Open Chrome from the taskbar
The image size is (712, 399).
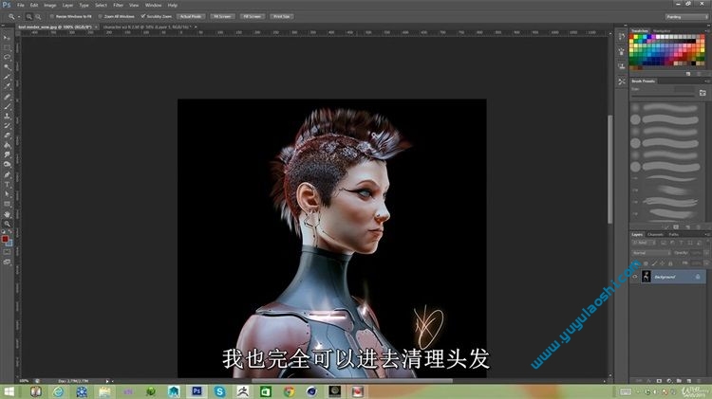click(289, 391)
